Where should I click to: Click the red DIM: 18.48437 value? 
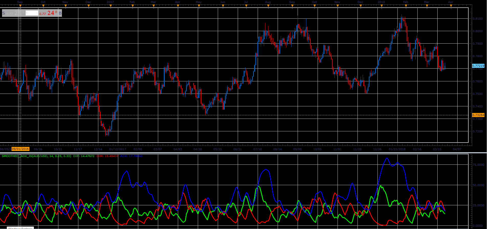[x=107, y=156]
